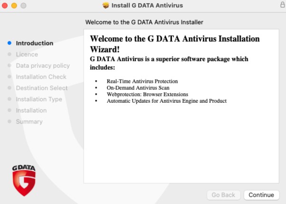Minimize the installer with yellow button
Image resolution: width=286 pixels, height=204 pixels.
pos(14,6)
